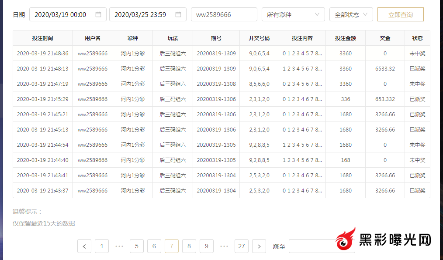
Task: Go to next page with right arrow
Action: tap(259, 246)
